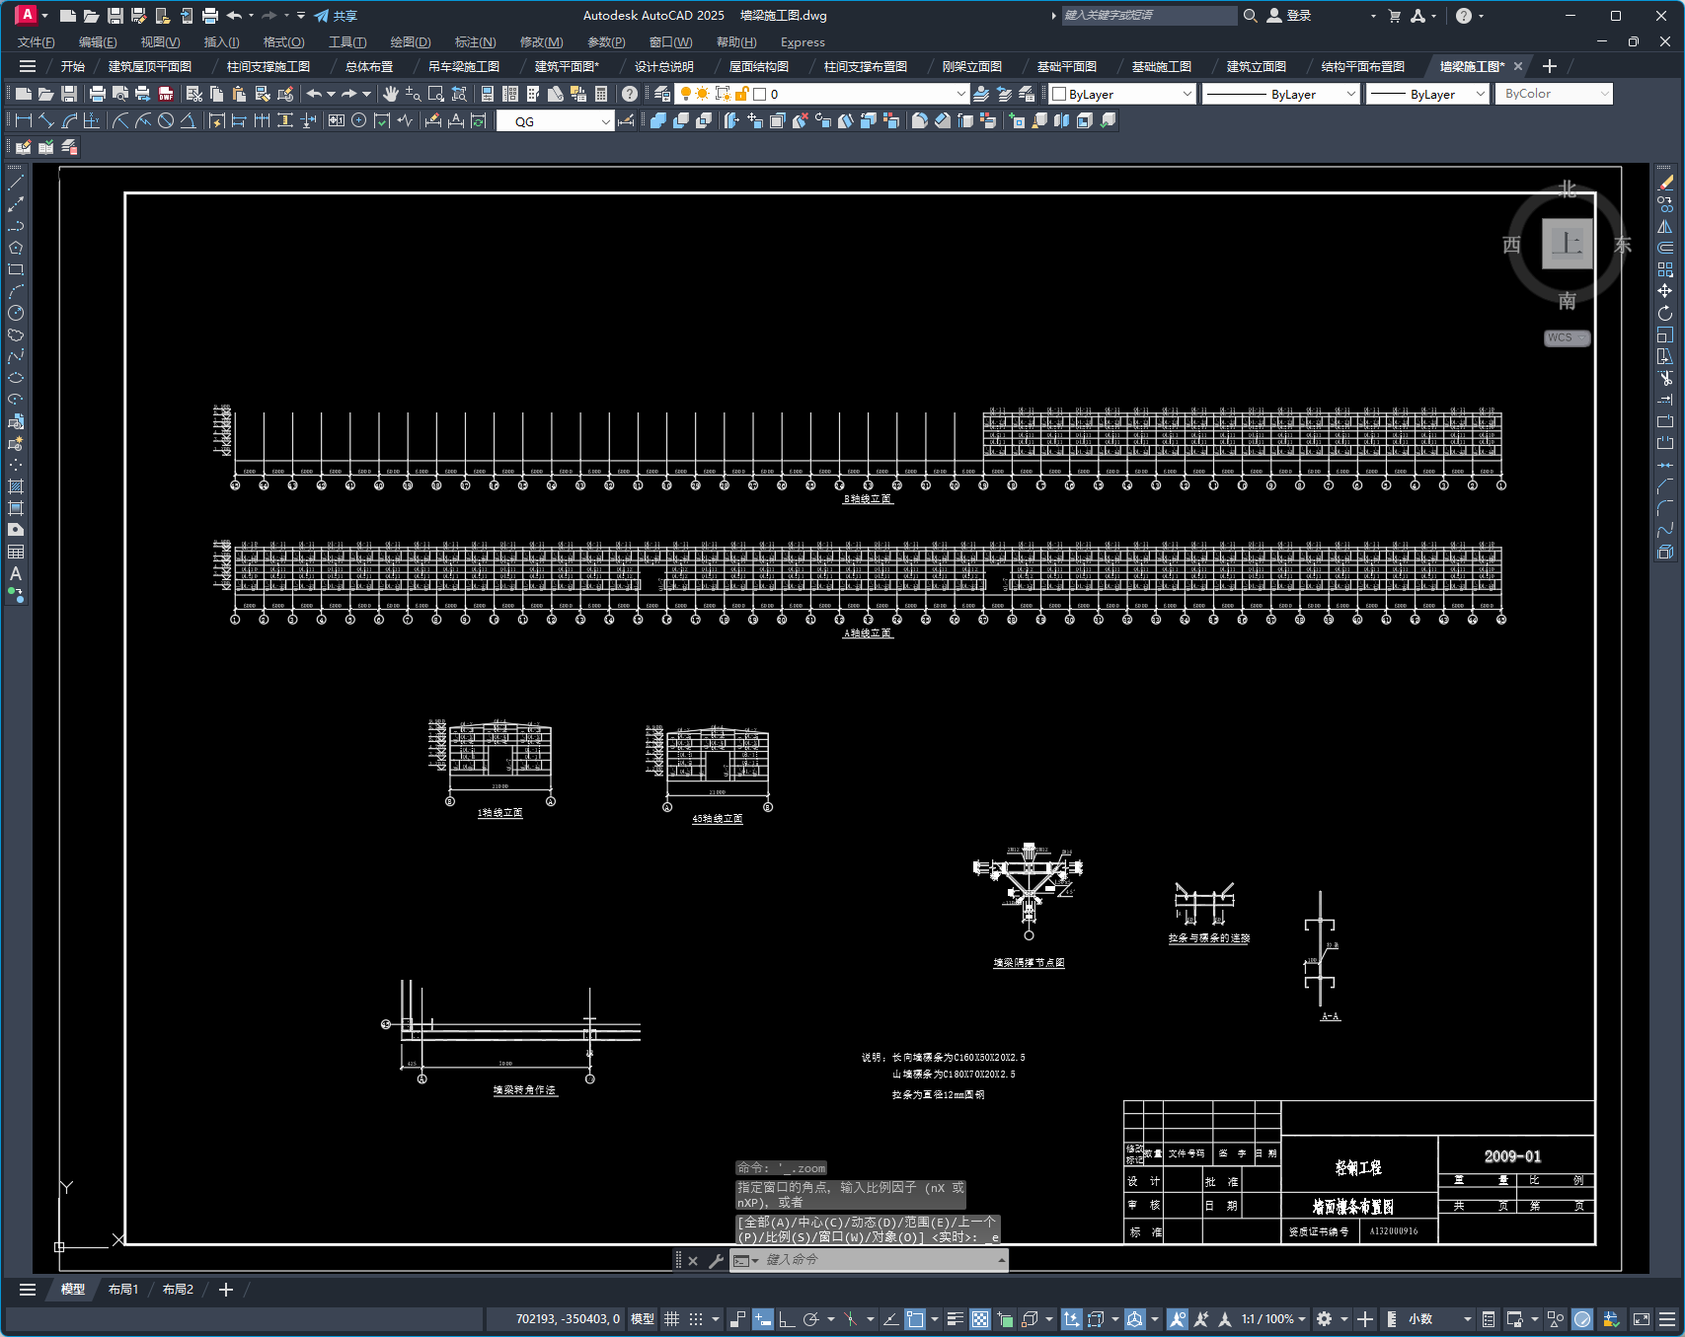Click the keyword search box in title bar
1685x1337 pixels.
click(x=1148, y=16)
